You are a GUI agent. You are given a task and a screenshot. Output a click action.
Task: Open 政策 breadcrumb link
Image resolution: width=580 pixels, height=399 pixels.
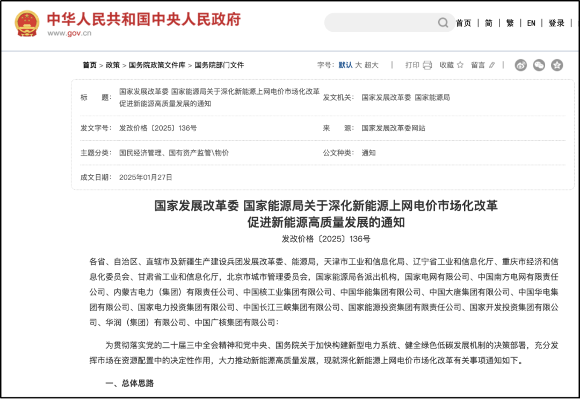113,65
